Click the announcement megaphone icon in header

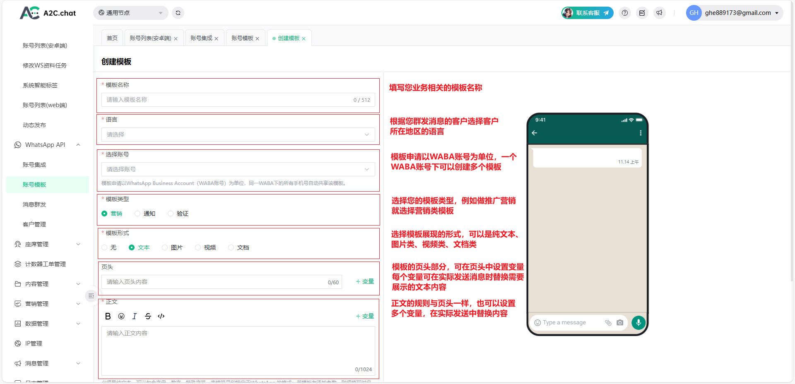[659, 13]
